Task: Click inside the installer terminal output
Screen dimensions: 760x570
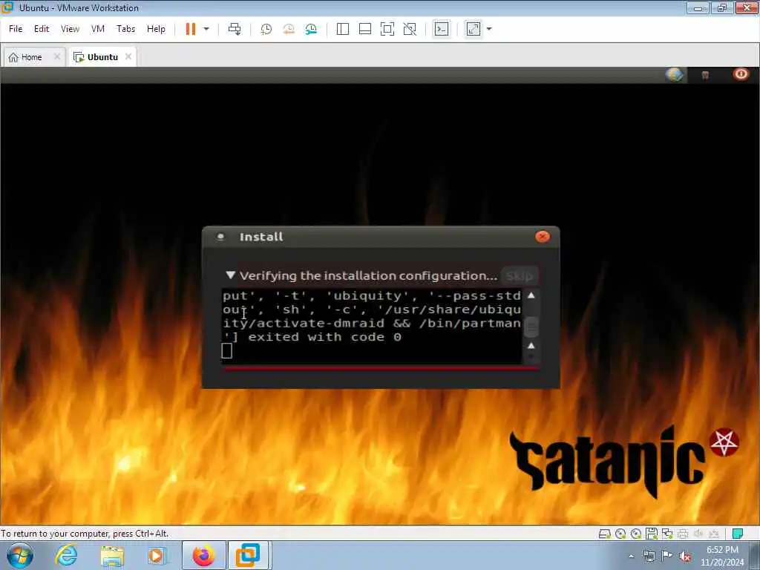Action: pos(372,327)
